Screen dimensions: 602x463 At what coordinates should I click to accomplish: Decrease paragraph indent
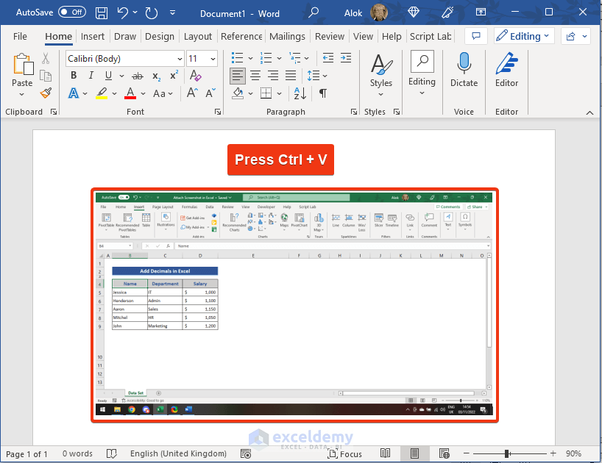328,58
